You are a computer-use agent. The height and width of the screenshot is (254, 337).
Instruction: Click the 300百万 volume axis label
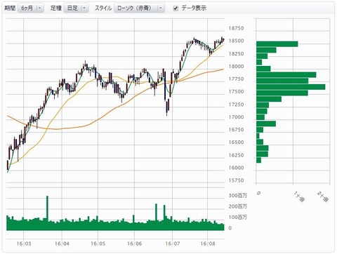coord(238,195)
